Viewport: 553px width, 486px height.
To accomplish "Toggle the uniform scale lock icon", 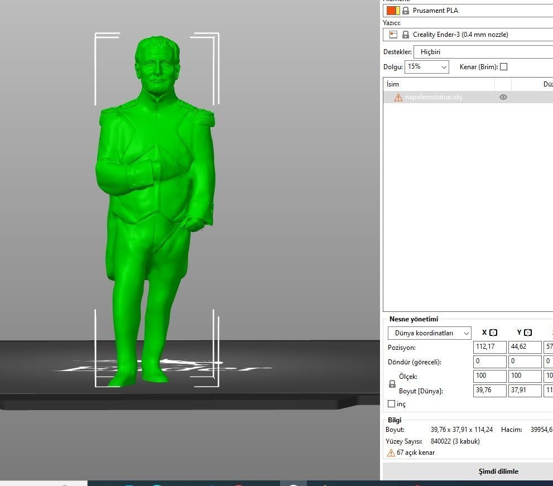I will click(x=392, y=384).
